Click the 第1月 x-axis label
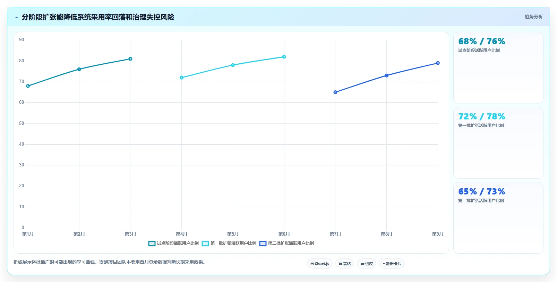This screenshot has height=282, width=557. point(28,234)
